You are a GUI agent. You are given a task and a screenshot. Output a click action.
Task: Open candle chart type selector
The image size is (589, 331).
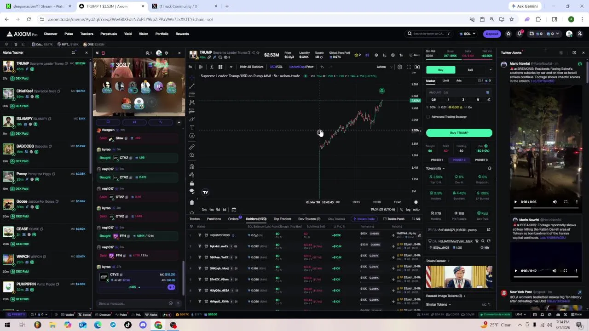tap(201, 67)
